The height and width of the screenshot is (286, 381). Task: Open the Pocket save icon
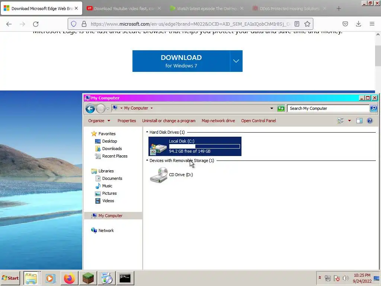click(x=345, y=24)
